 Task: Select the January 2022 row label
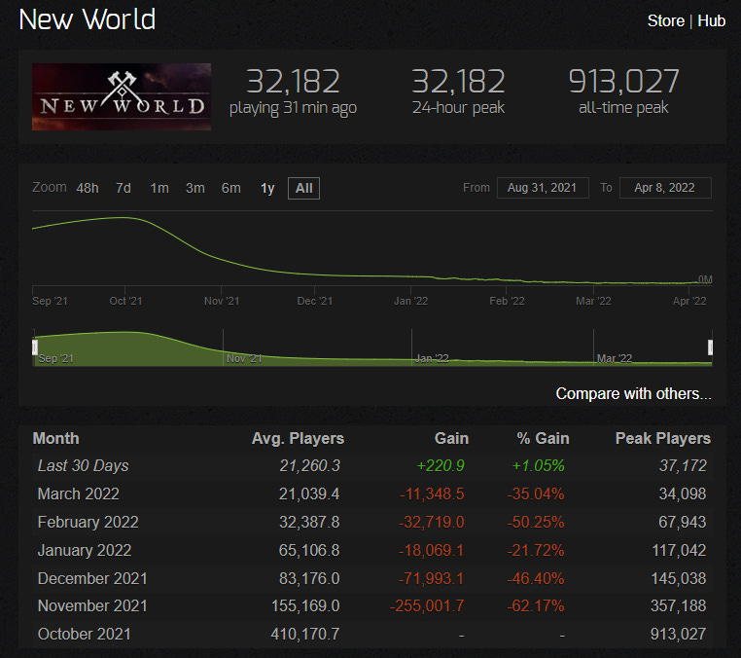[85, 550]
